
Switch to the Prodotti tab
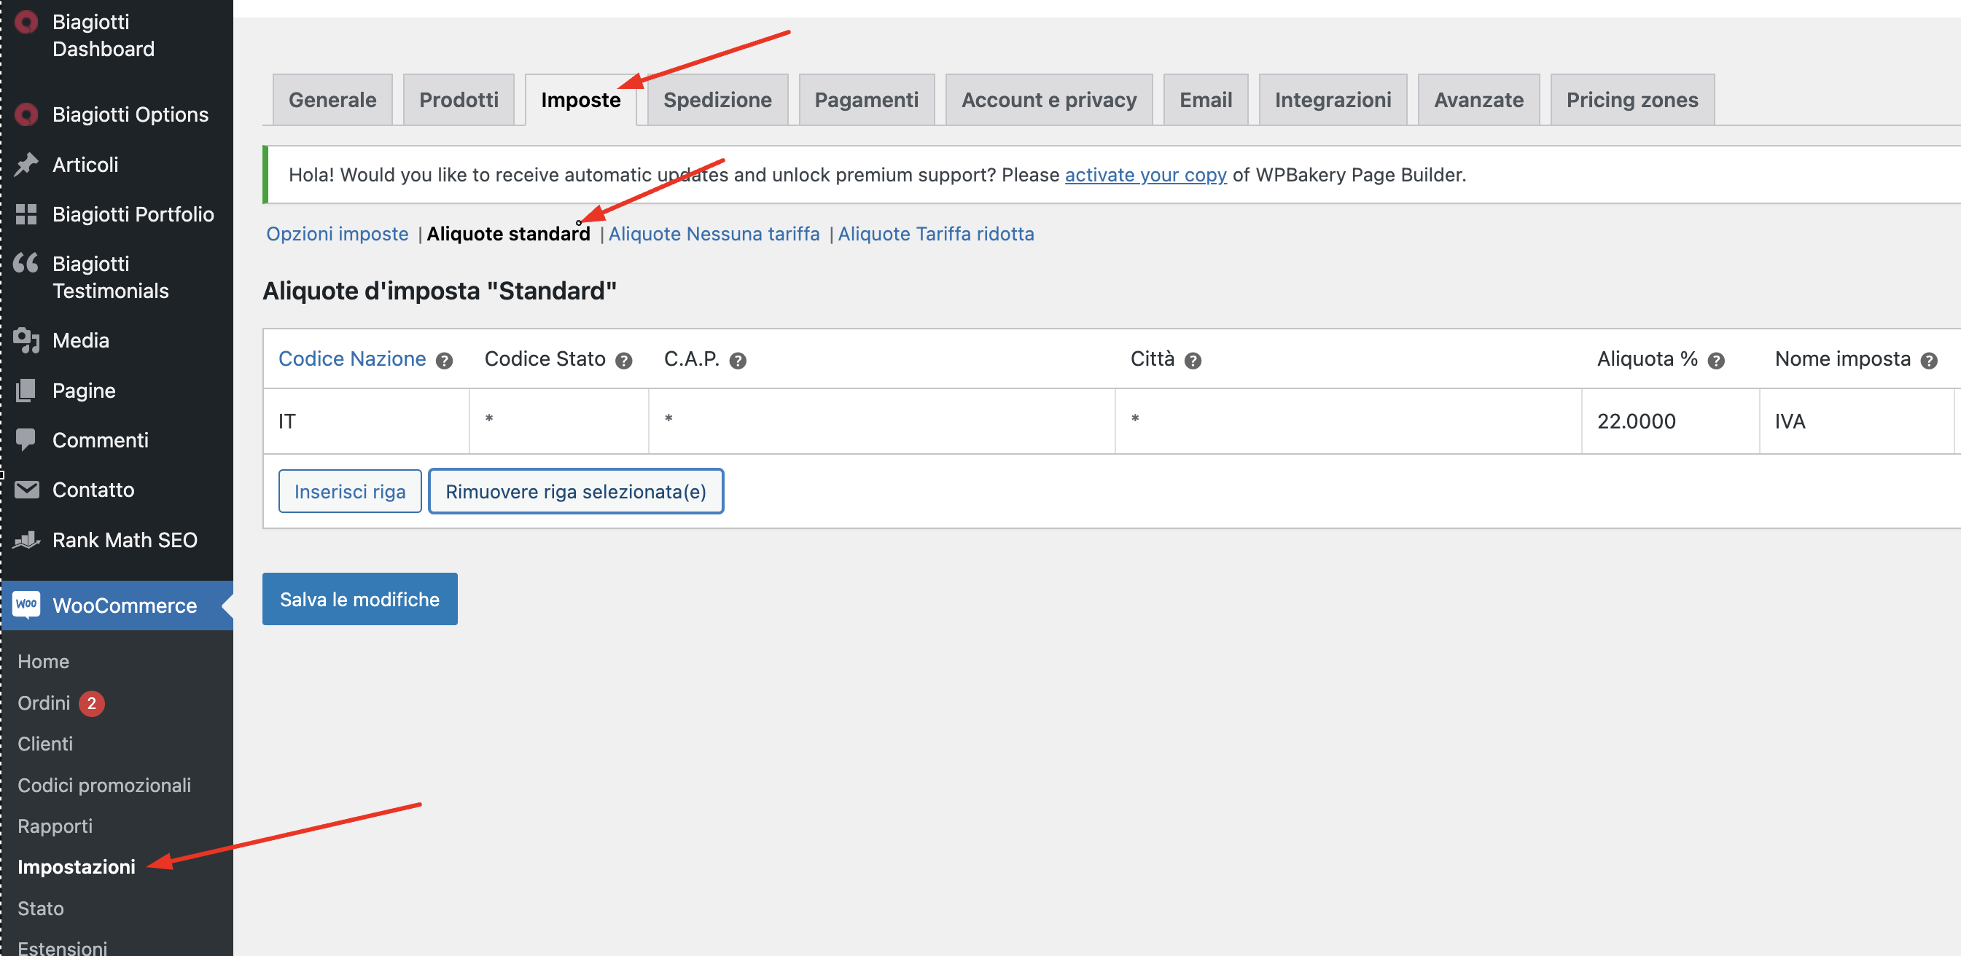(x=459, y=100)
